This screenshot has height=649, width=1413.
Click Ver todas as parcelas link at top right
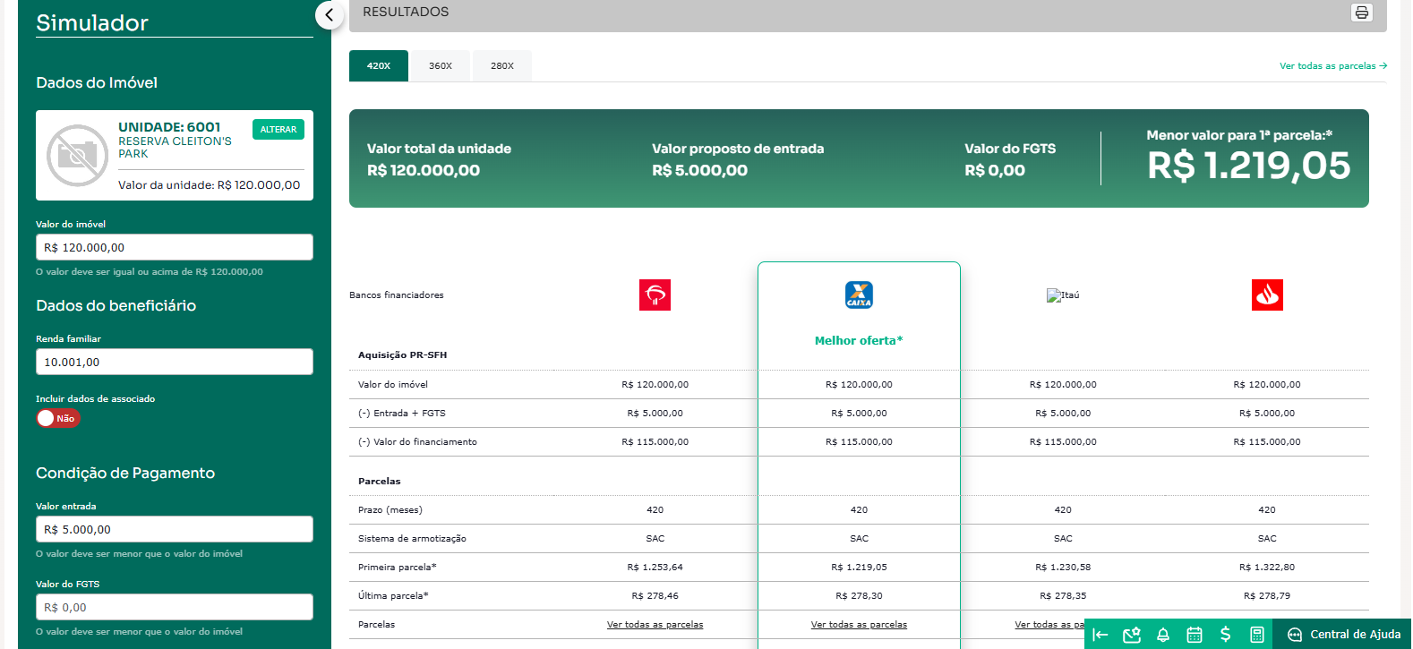click(1333, 66)
